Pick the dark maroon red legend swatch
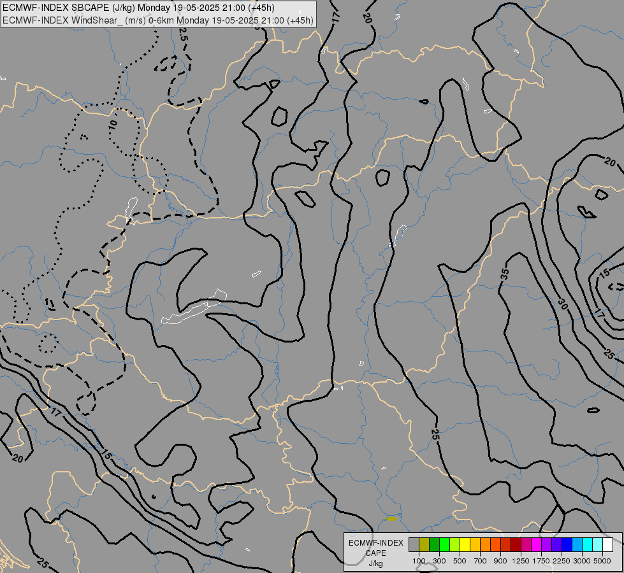This screenshot has width=624, height=573. [516, 545]
